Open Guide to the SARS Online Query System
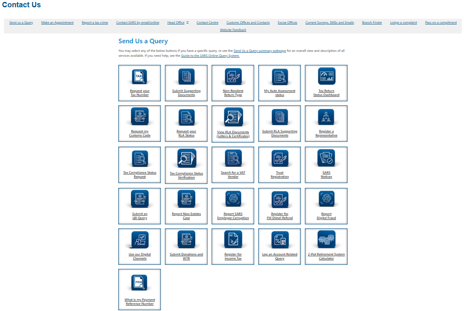The height and width of the screenshot is (311, 464). click(x=210, y=55)
